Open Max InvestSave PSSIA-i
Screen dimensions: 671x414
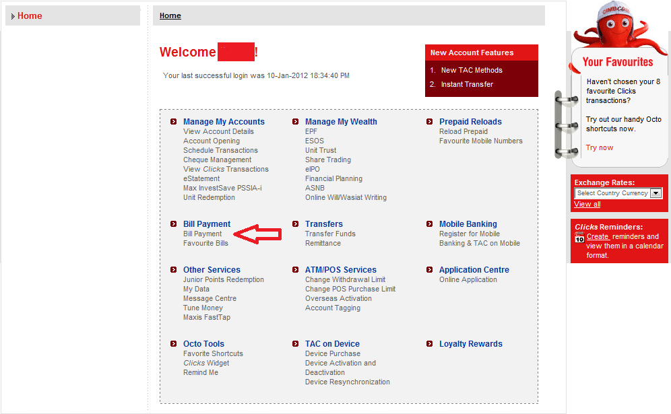click(x=222, y=188)
